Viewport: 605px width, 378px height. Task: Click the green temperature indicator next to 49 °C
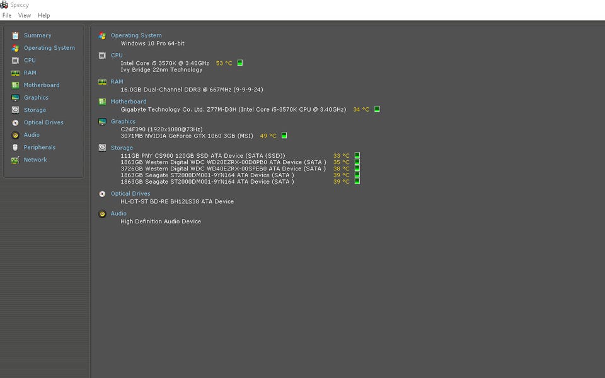[x=284, y=135]
